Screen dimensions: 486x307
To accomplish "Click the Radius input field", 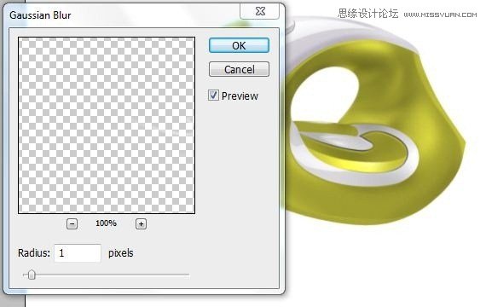I will pos(78,253).
